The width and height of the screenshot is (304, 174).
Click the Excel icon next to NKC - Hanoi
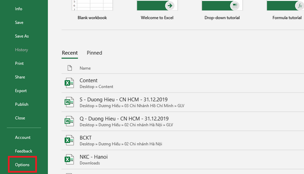[69, 160]
